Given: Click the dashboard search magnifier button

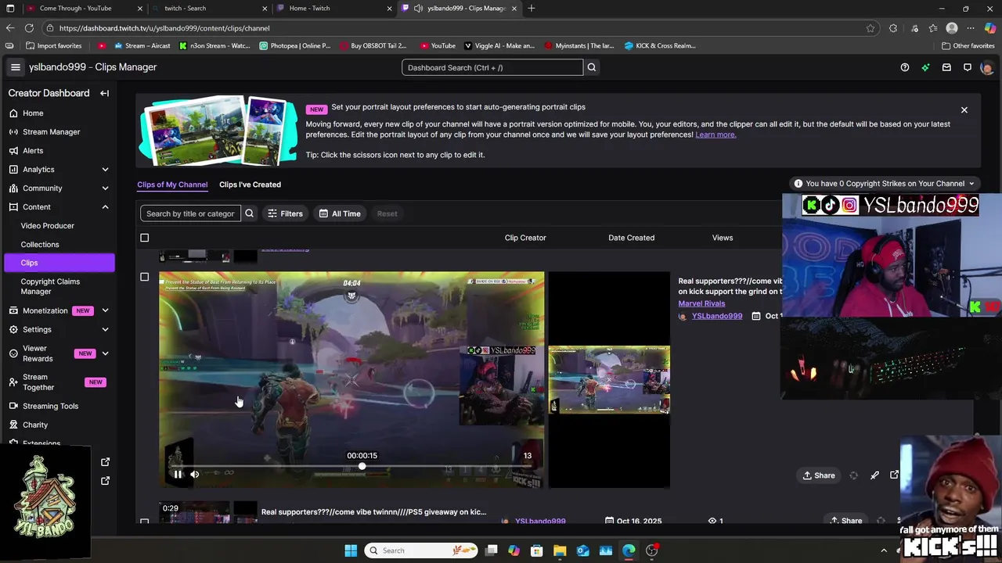Looking at the screenshot, I should (592, 67).
